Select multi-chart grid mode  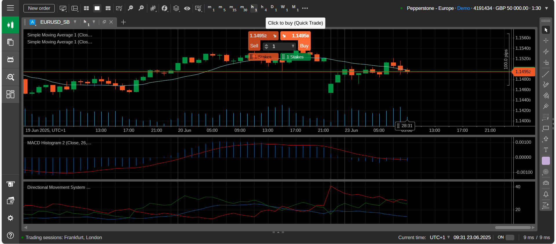[86, 8]
